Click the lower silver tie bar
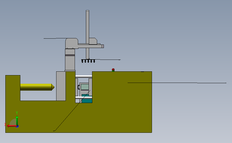 coord(84,98)
